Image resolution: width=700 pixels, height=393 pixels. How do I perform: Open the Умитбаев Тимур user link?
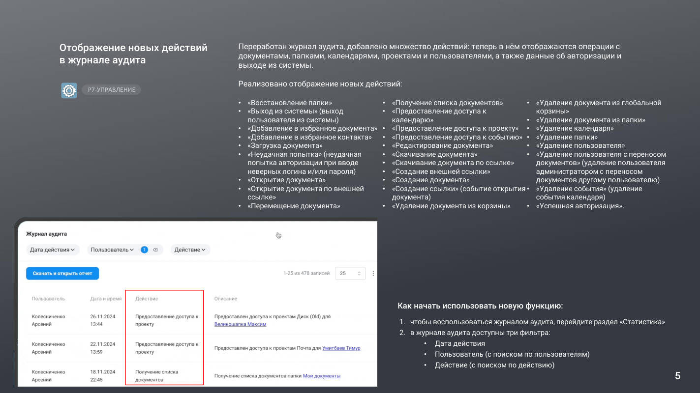[x=341, y=348]
